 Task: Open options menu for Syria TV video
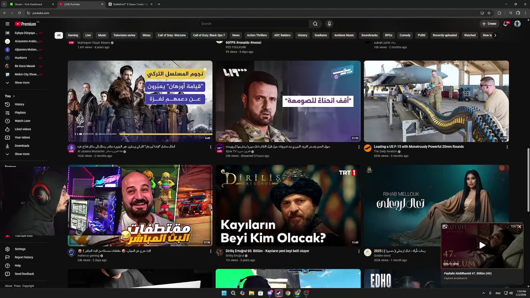[x=359, y=147]
